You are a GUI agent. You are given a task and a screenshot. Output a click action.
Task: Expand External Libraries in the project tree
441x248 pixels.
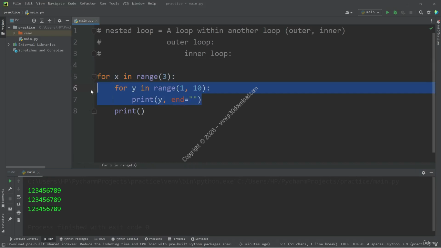point(9,44)
